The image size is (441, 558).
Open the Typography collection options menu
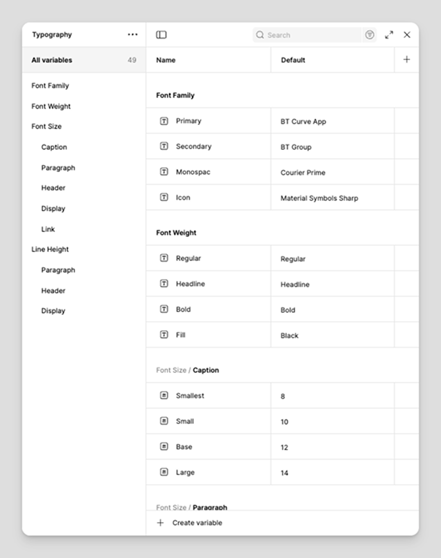[x=133, y=35]
